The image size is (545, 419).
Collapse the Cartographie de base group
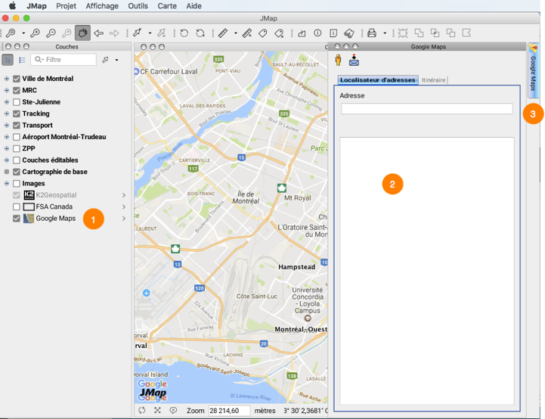click(7, 172)
